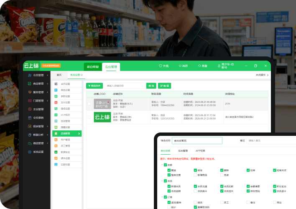The image size is (296, 209).
Task: Open the 首页 page tab
Action: pos(59,75)
